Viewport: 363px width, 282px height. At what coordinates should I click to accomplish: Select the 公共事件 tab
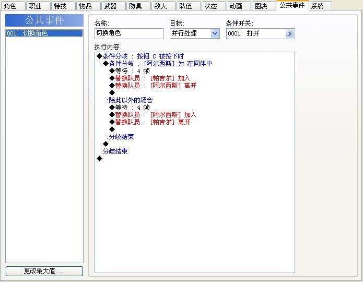pos(292,5)
